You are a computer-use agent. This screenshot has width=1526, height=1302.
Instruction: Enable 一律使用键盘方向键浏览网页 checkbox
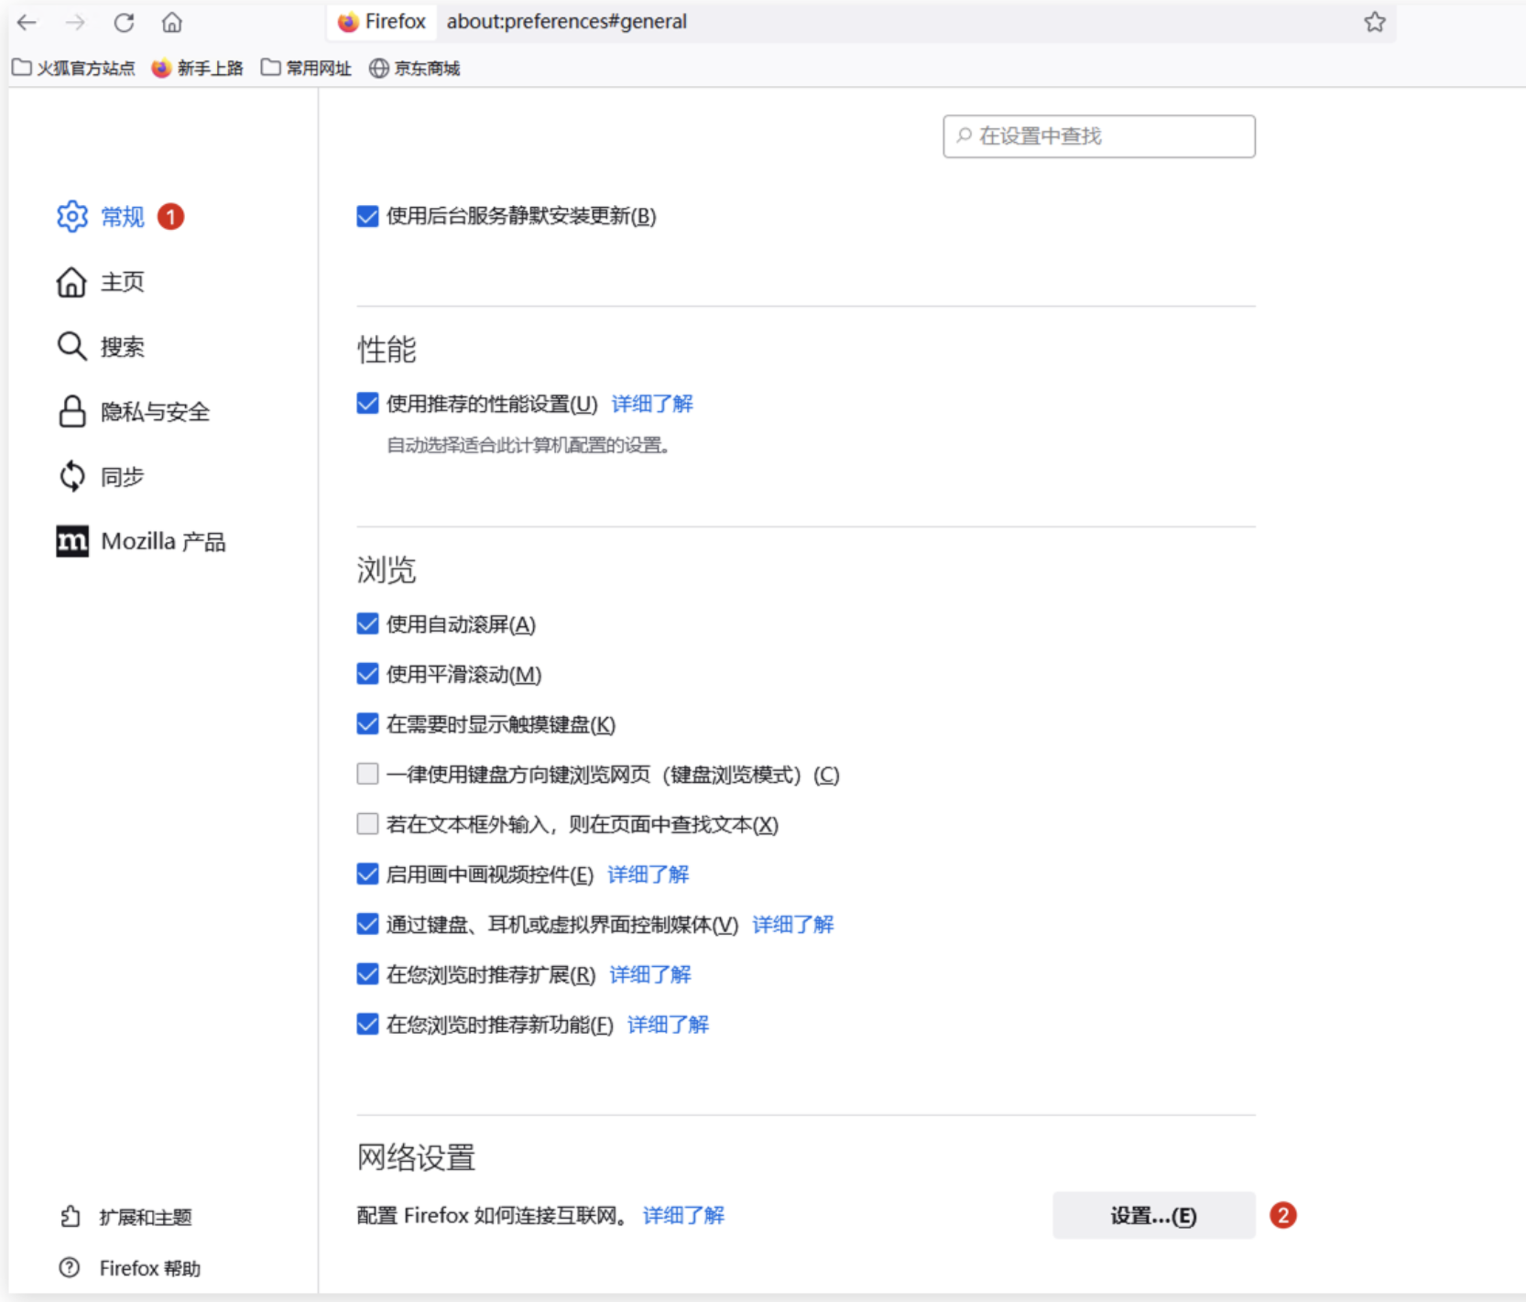(x=367, y=775)
